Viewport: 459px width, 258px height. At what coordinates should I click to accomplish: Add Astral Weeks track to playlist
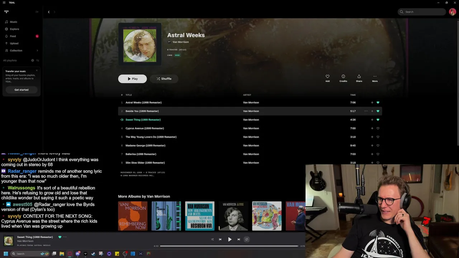(372, 102)
